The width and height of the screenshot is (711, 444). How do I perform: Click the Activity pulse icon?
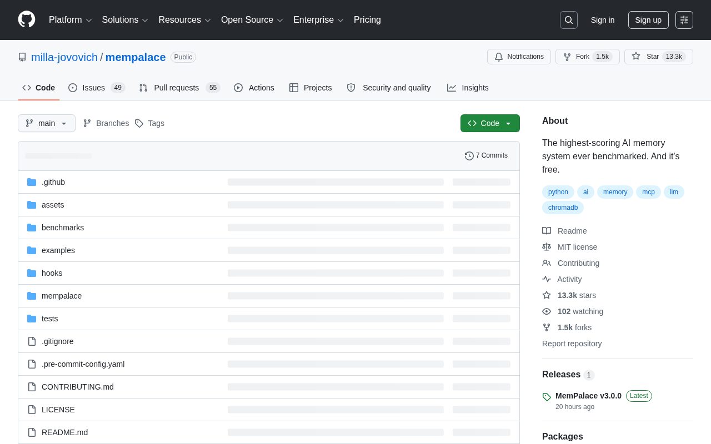pos(547,279)
